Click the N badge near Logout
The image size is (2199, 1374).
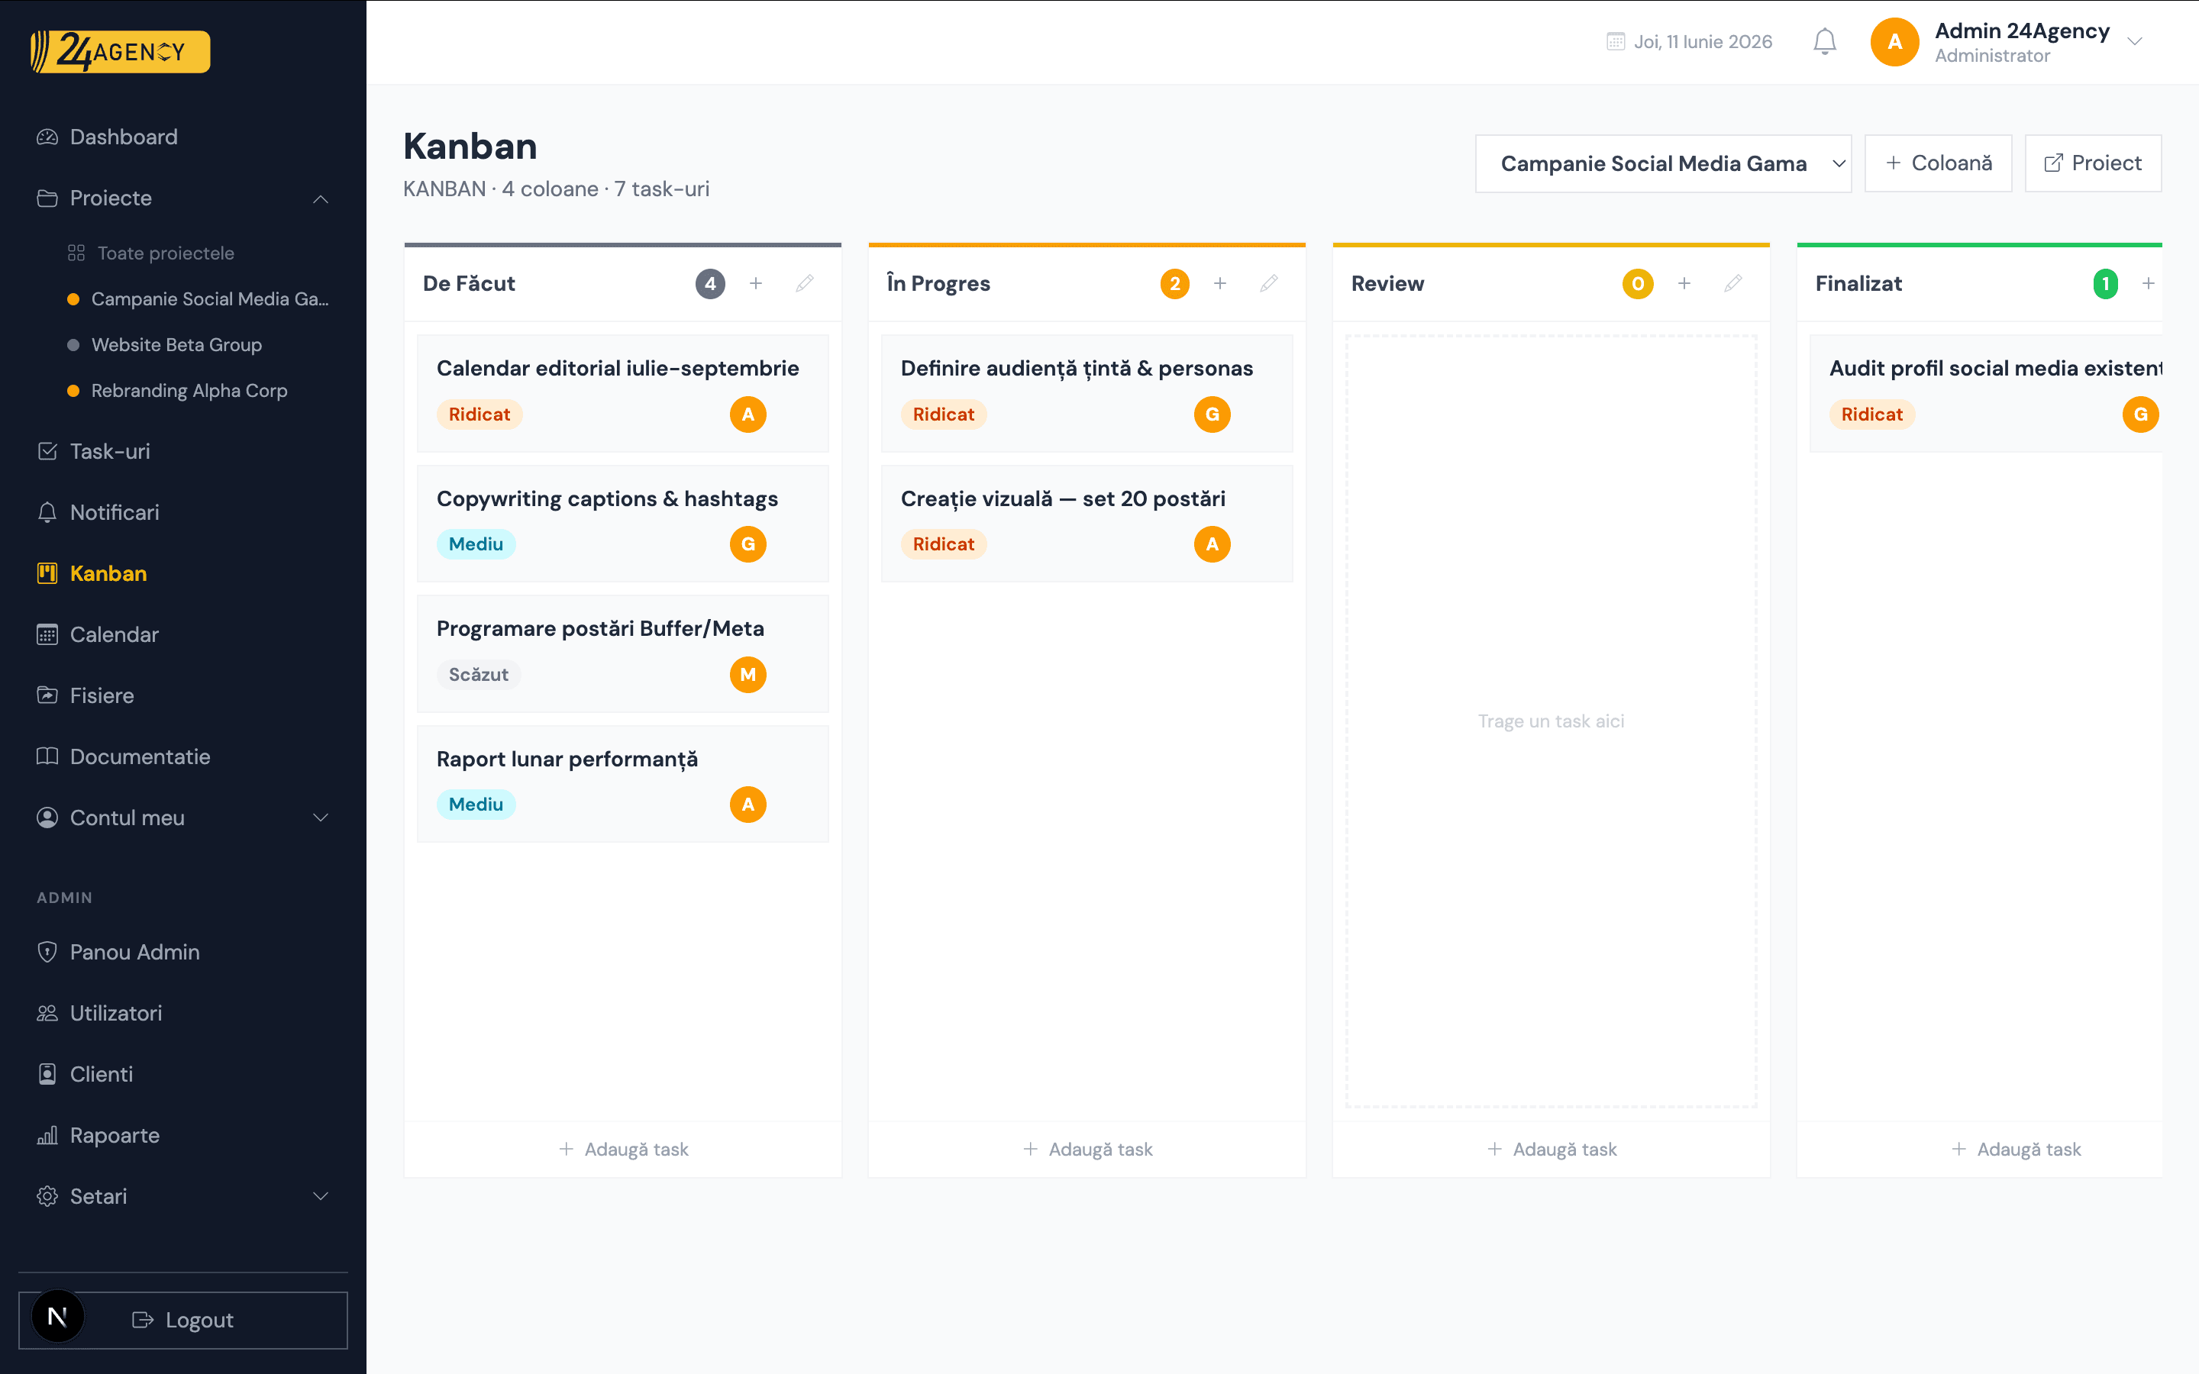(57, 1317)
